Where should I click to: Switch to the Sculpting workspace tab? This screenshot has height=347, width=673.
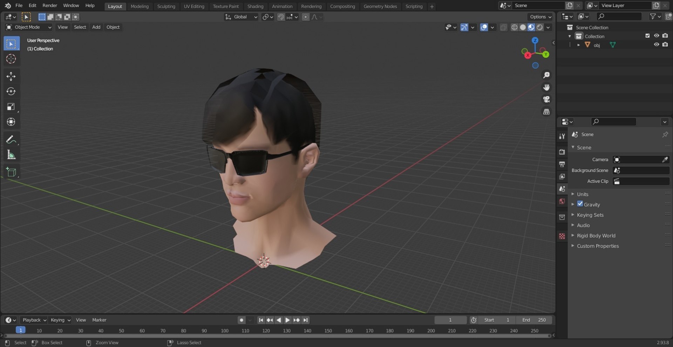click(166, 6)
